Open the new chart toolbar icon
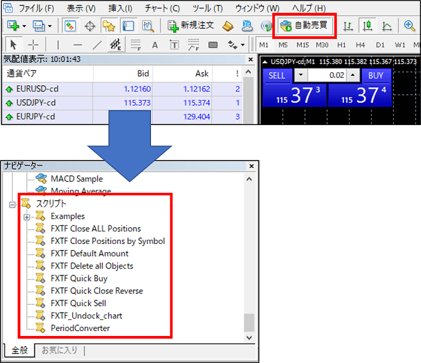The image size is (421, 363). click(x=13, y=26)
